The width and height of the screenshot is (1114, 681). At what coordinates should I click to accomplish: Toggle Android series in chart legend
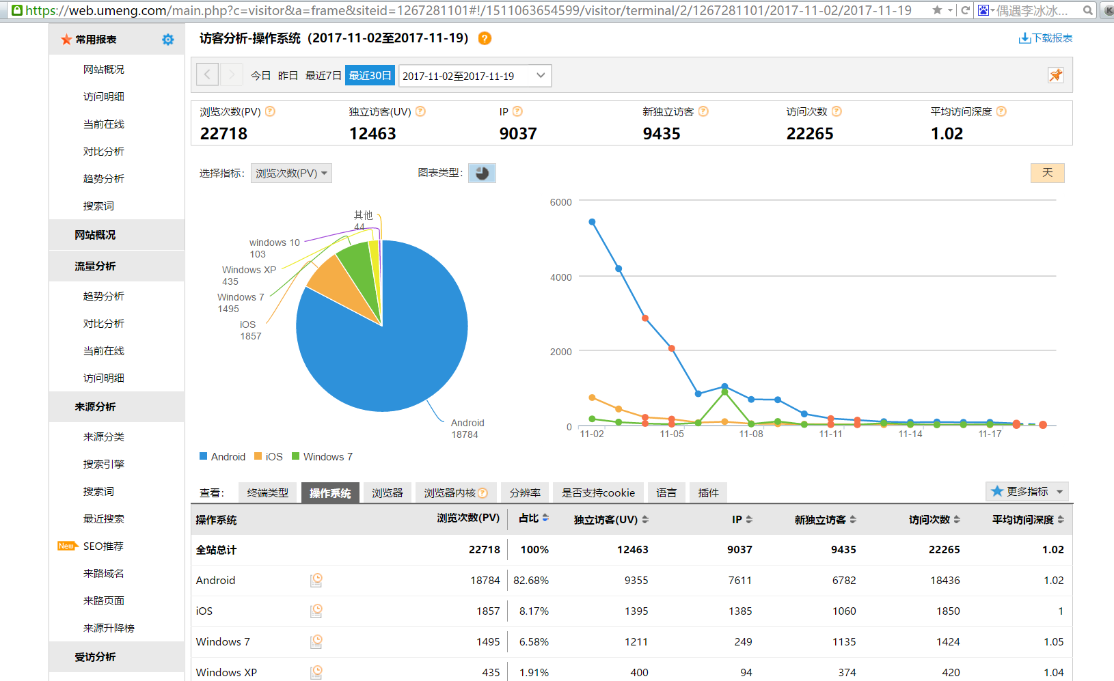click(x=222, y=457)
